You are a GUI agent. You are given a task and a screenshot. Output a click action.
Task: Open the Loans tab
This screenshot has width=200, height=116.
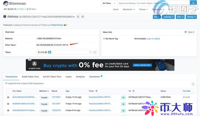[x=68, y=77]
